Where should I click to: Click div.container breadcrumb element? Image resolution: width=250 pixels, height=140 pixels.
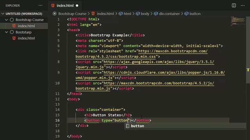pos(169,14)
